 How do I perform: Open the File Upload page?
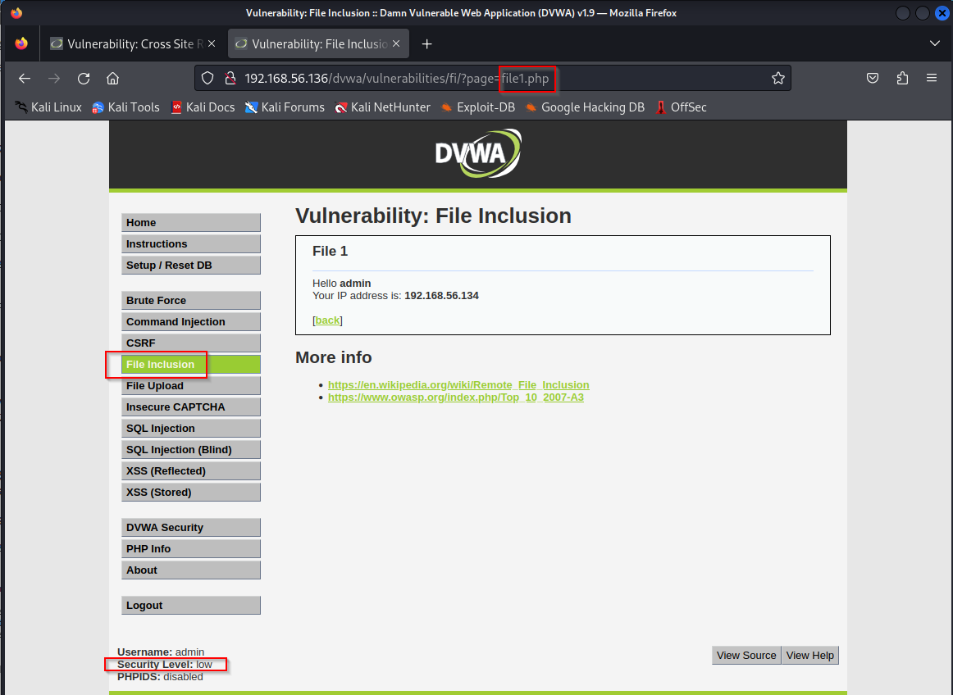(191, 385)
